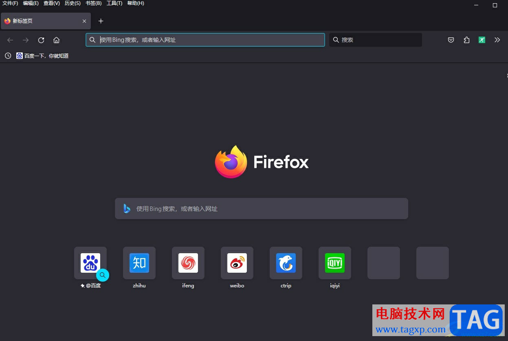Open the zhihu shortcut tile

pos(139,263)
